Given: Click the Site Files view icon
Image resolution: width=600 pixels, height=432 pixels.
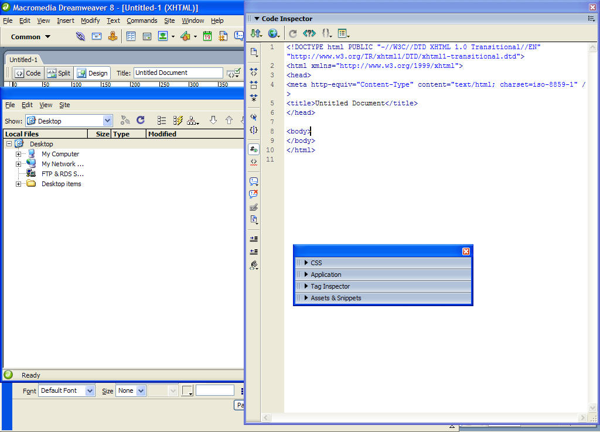Looking at the screenshot, I should 162,121.
